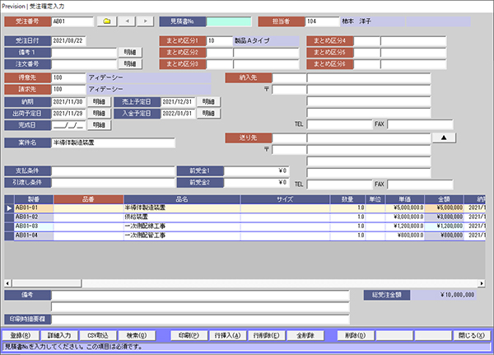
Task: Click the 得意先 code field showing 100
Action: pyautogui.click(x=68, y=77)
